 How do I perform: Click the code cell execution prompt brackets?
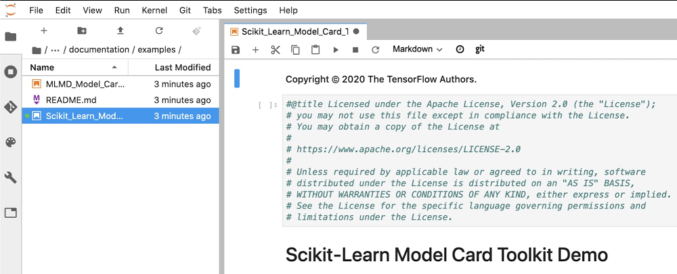267,105
